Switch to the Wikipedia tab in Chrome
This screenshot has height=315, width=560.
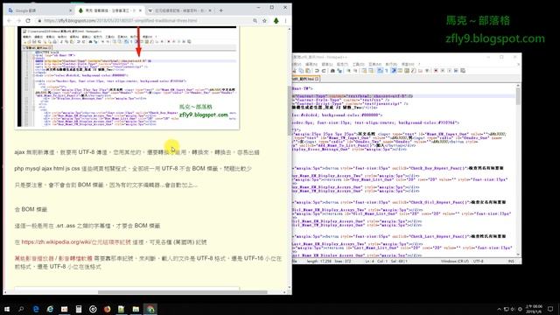click(180, 10)
